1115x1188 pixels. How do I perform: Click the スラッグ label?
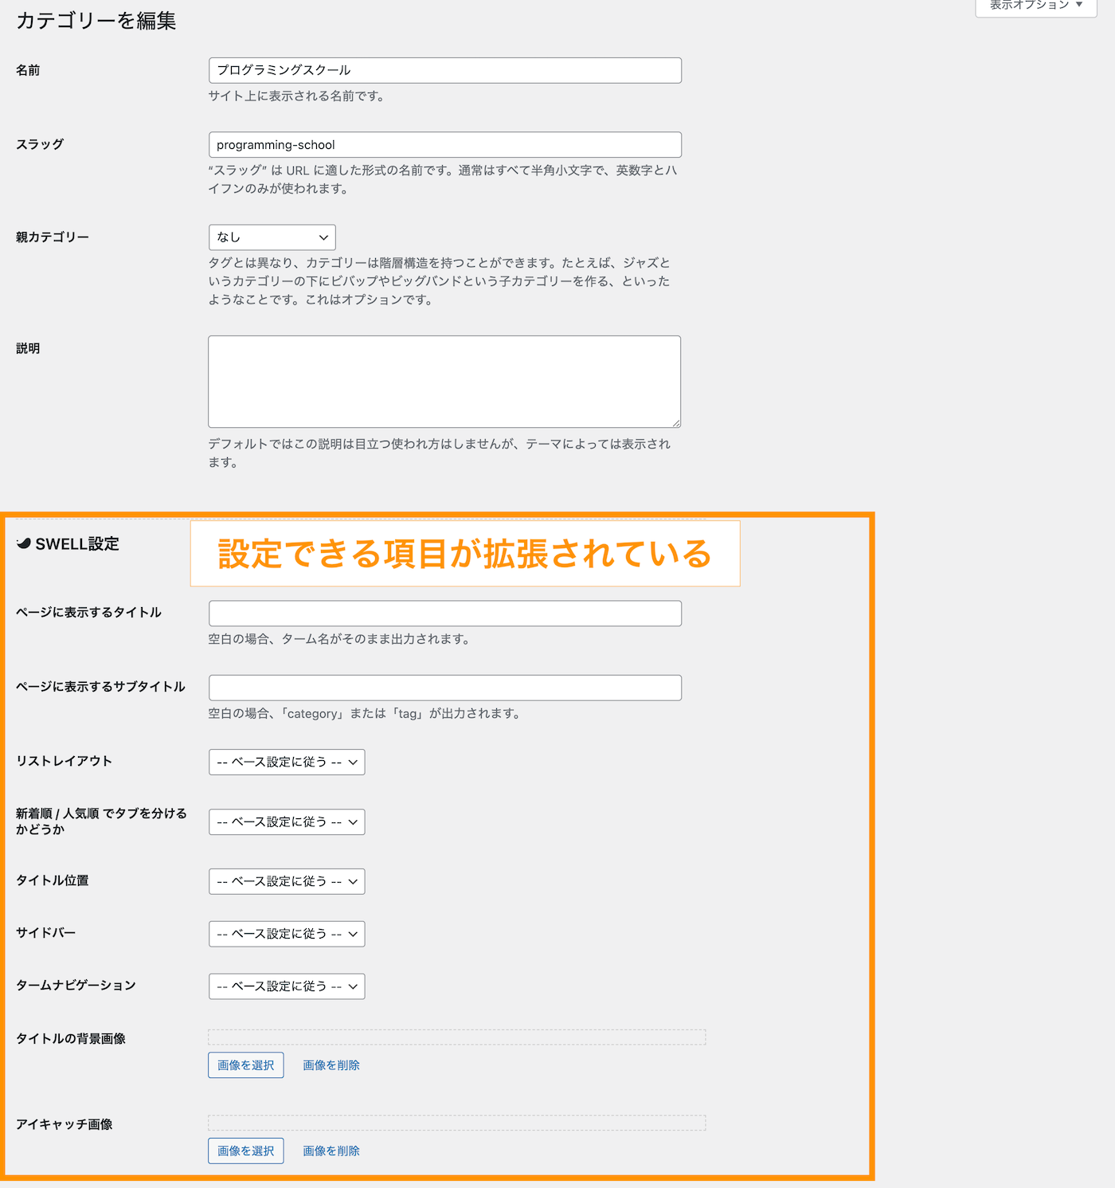click(x=40, y=144)
